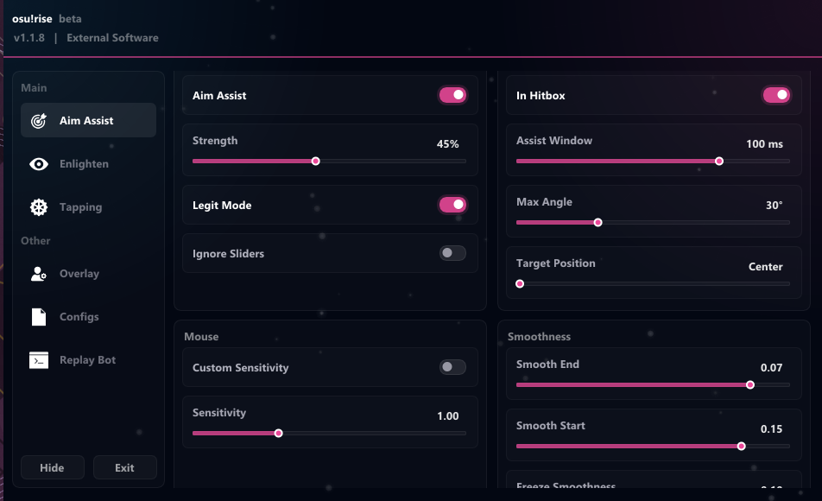Click the v1.1.8 version label
Image resolution: width=822 pixels, height=501 pixels.
pos(29,38)
